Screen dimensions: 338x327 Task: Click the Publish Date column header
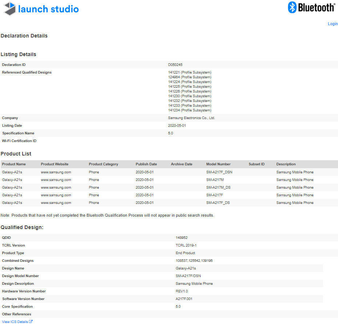(146, 164)
